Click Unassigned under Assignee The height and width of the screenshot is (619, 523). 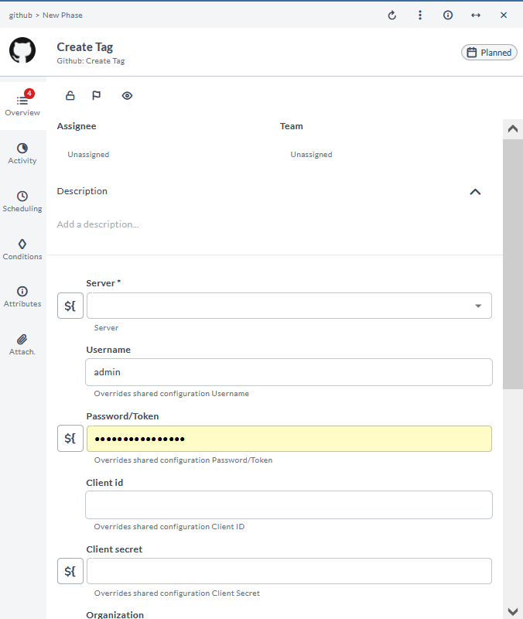point(88,155)
